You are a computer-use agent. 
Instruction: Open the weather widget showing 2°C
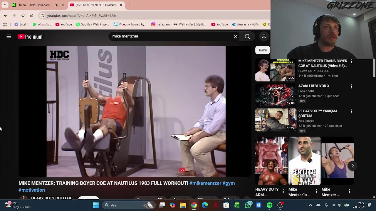tap(18, 205)
